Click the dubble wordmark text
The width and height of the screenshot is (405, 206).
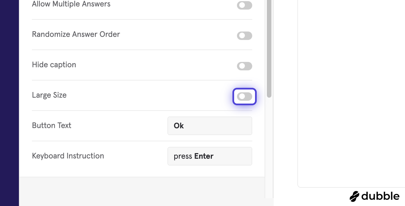pyautogui.click(x=380, y=196)
